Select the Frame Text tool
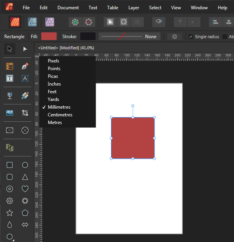 click(x=10, y=78)
